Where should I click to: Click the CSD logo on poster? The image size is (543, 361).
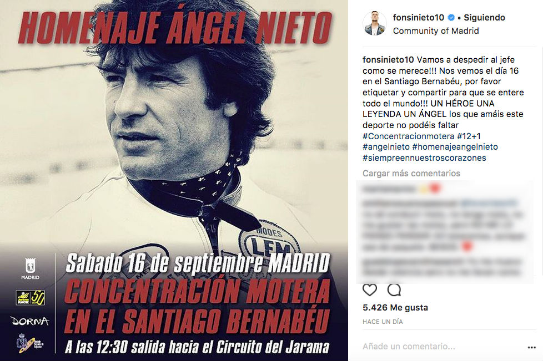click(30, 342)
